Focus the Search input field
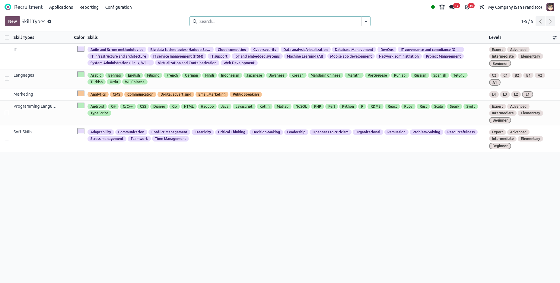The width and height of the screenshot is (560, 283). [x=279, y=21]
